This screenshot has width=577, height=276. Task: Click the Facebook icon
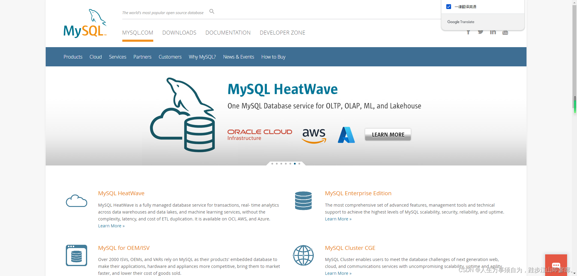click(468, 32)
